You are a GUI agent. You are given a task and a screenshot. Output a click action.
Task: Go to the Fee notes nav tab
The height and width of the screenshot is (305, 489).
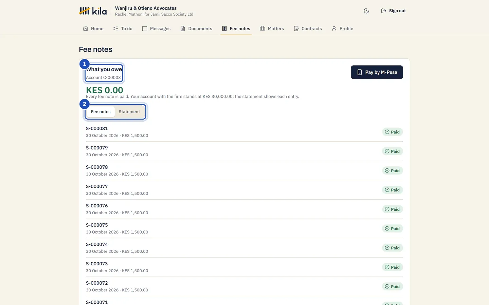click(x=236, y=28)
